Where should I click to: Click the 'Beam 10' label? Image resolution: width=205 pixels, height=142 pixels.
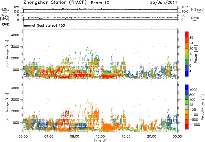pos(100,3)
